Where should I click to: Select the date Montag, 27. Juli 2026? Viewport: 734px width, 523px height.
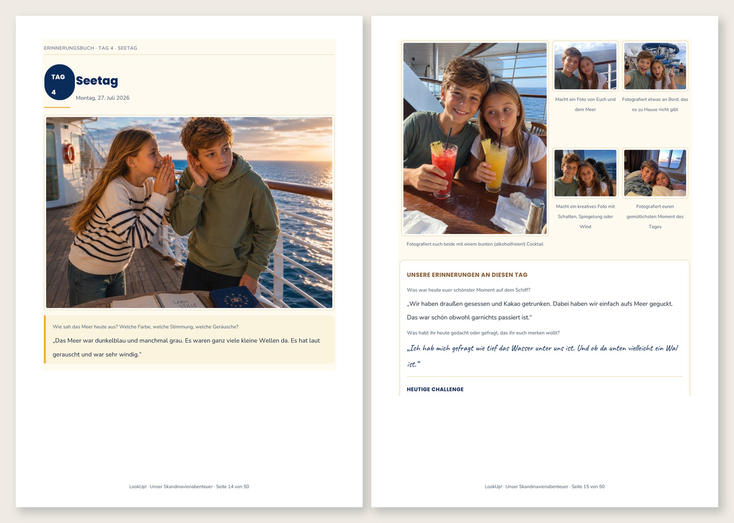[103, 98]
